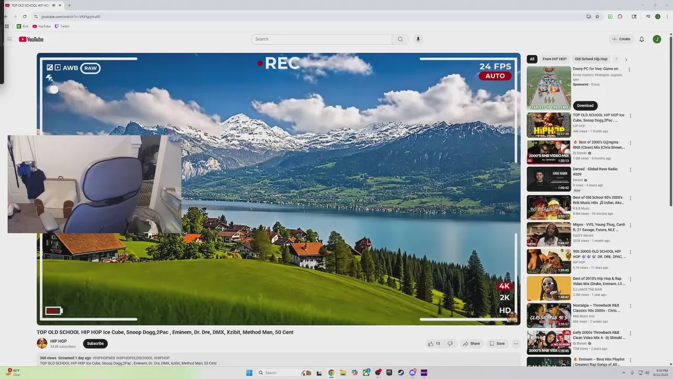Open the #HIPHOPMIX hashtag link
The image size is (673, 379).
[104, 358]
